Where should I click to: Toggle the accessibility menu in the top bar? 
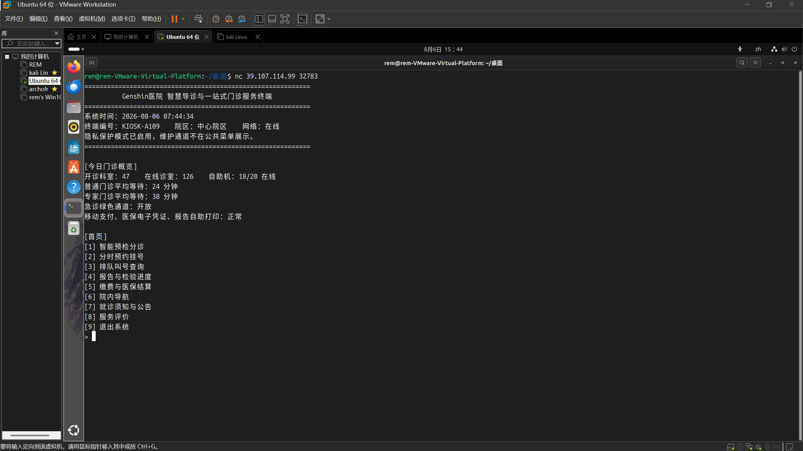click(740, 49)
